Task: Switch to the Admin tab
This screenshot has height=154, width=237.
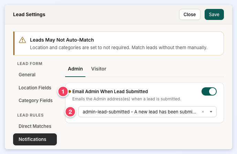Action: point(75,69)
